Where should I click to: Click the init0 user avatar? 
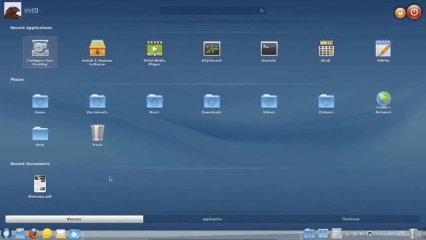13,11
